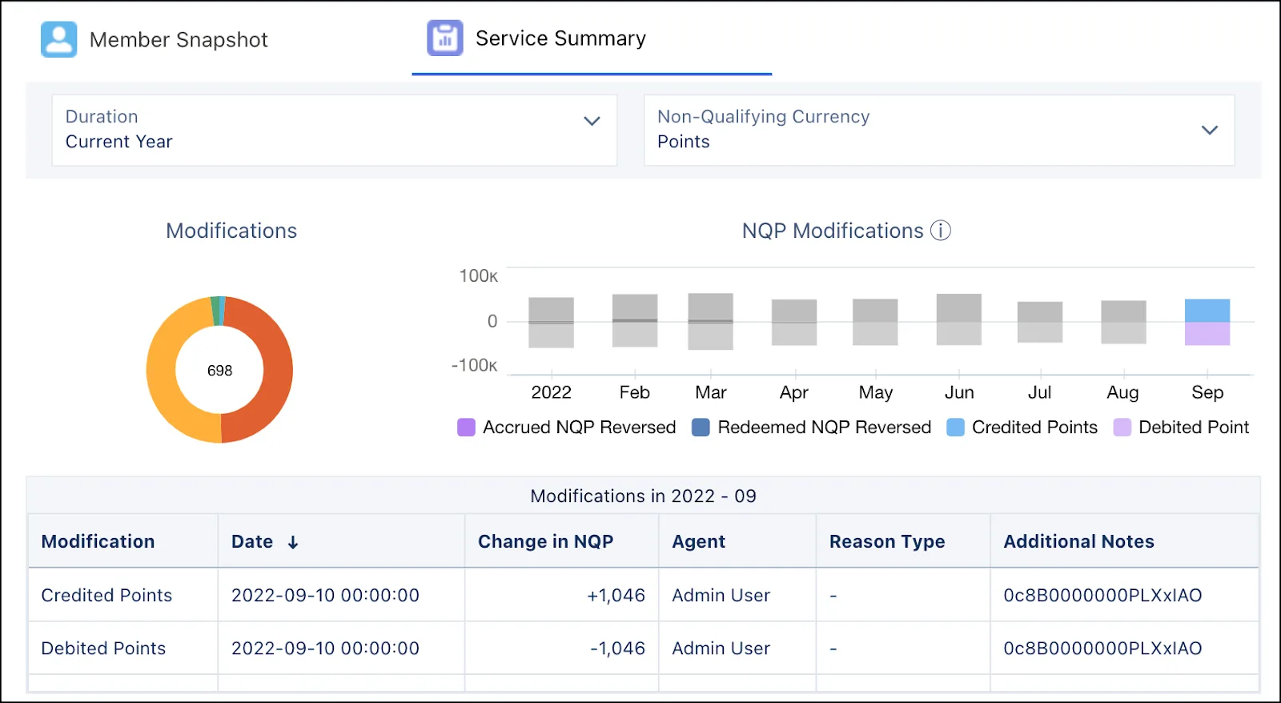The height and width of the screenshot is (703, 1281).
Task: Open the Non-Qualifying Currency Points combo box
Action: click(x=939, y=131)
